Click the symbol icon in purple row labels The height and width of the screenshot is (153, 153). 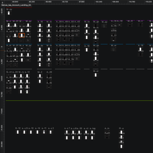click(20, 21)
